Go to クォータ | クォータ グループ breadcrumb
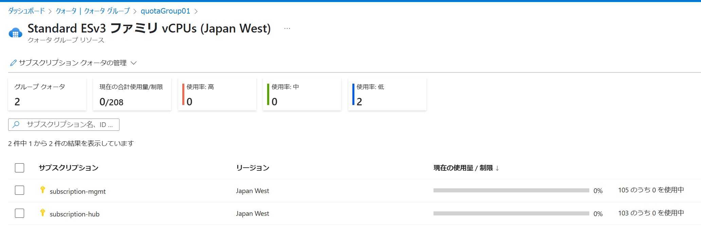 [93, 11]
